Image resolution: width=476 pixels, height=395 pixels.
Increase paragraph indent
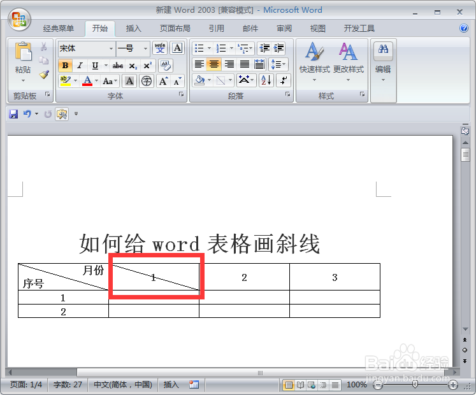pyautogui.click(x=278, y=48)
